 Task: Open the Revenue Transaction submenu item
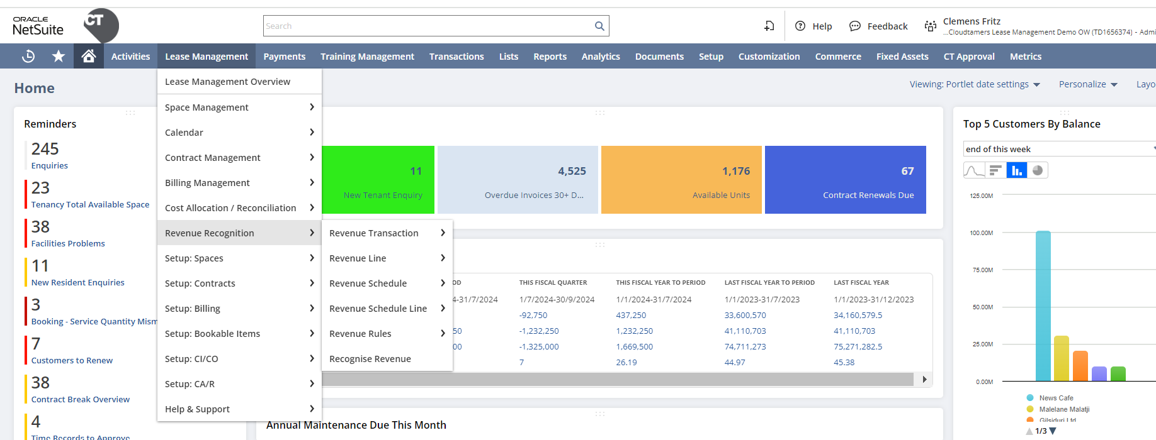[x=387, y=233]
